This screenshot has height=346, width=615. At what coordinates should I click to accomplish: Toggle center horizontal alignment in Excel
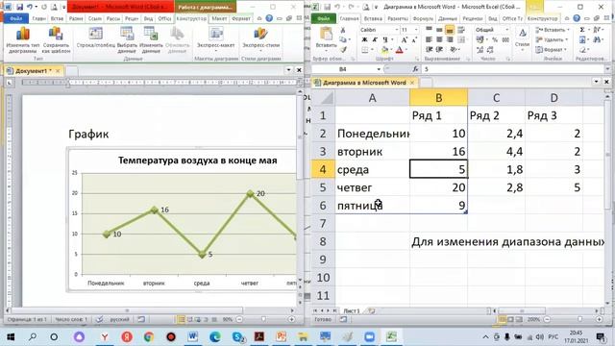click(x=439, y=39)
